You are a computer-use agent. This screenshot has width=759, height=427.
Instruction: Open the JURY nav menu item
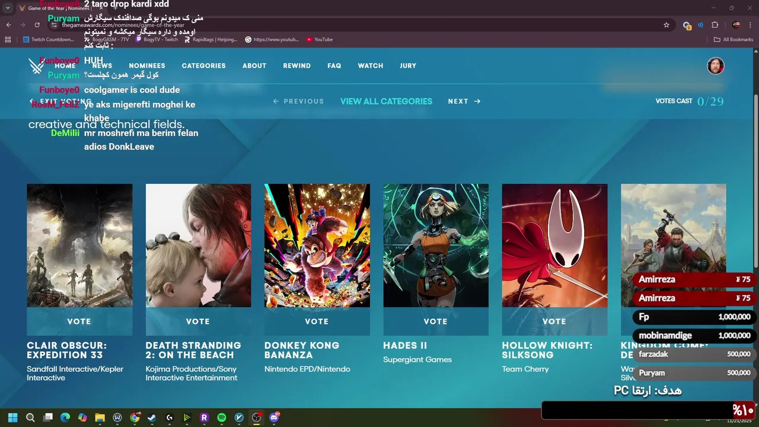[x=408, y=66]
